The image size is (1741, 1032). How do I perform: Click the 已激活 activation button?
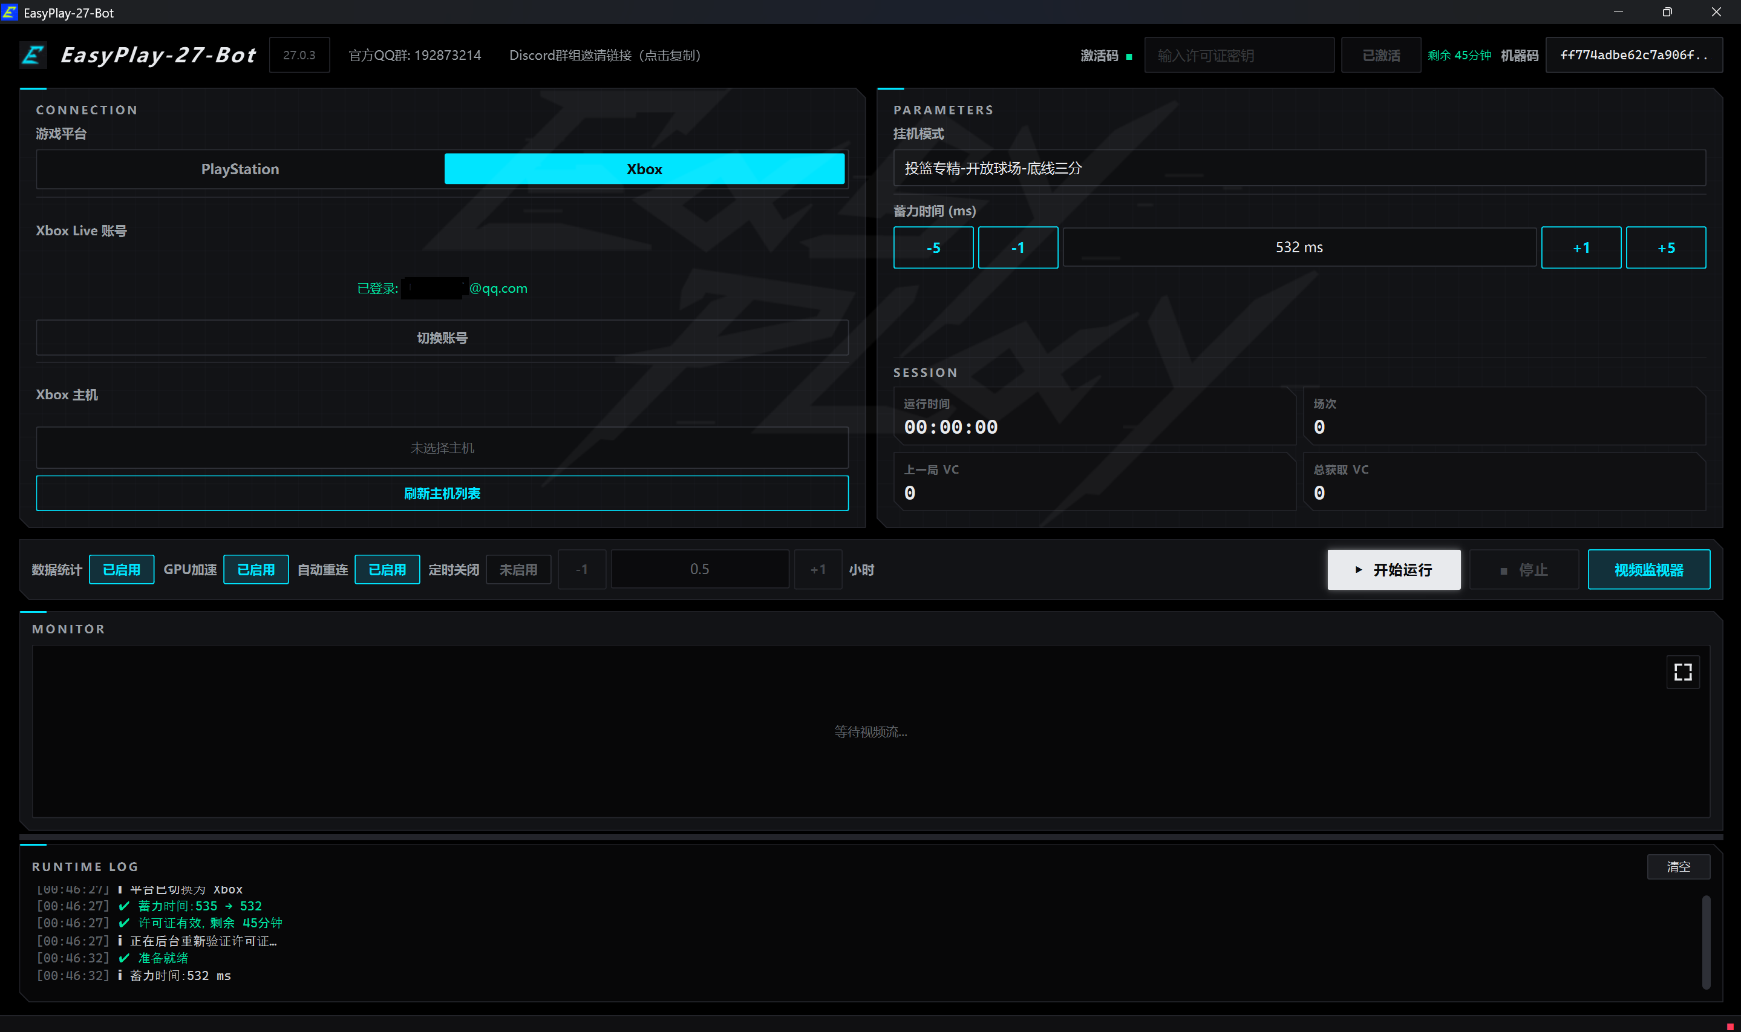coord(1380,55)
